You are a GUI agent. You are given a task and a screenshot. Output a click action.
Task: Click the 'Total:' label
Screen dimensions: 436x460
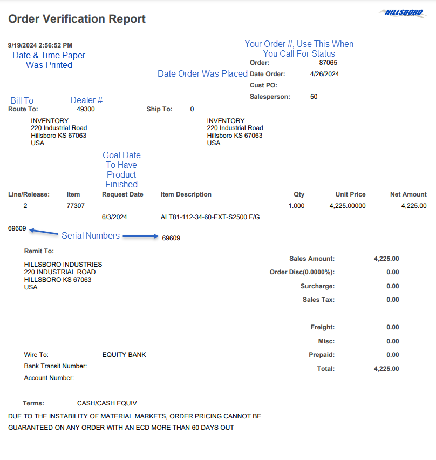click(x=326, y=369)
